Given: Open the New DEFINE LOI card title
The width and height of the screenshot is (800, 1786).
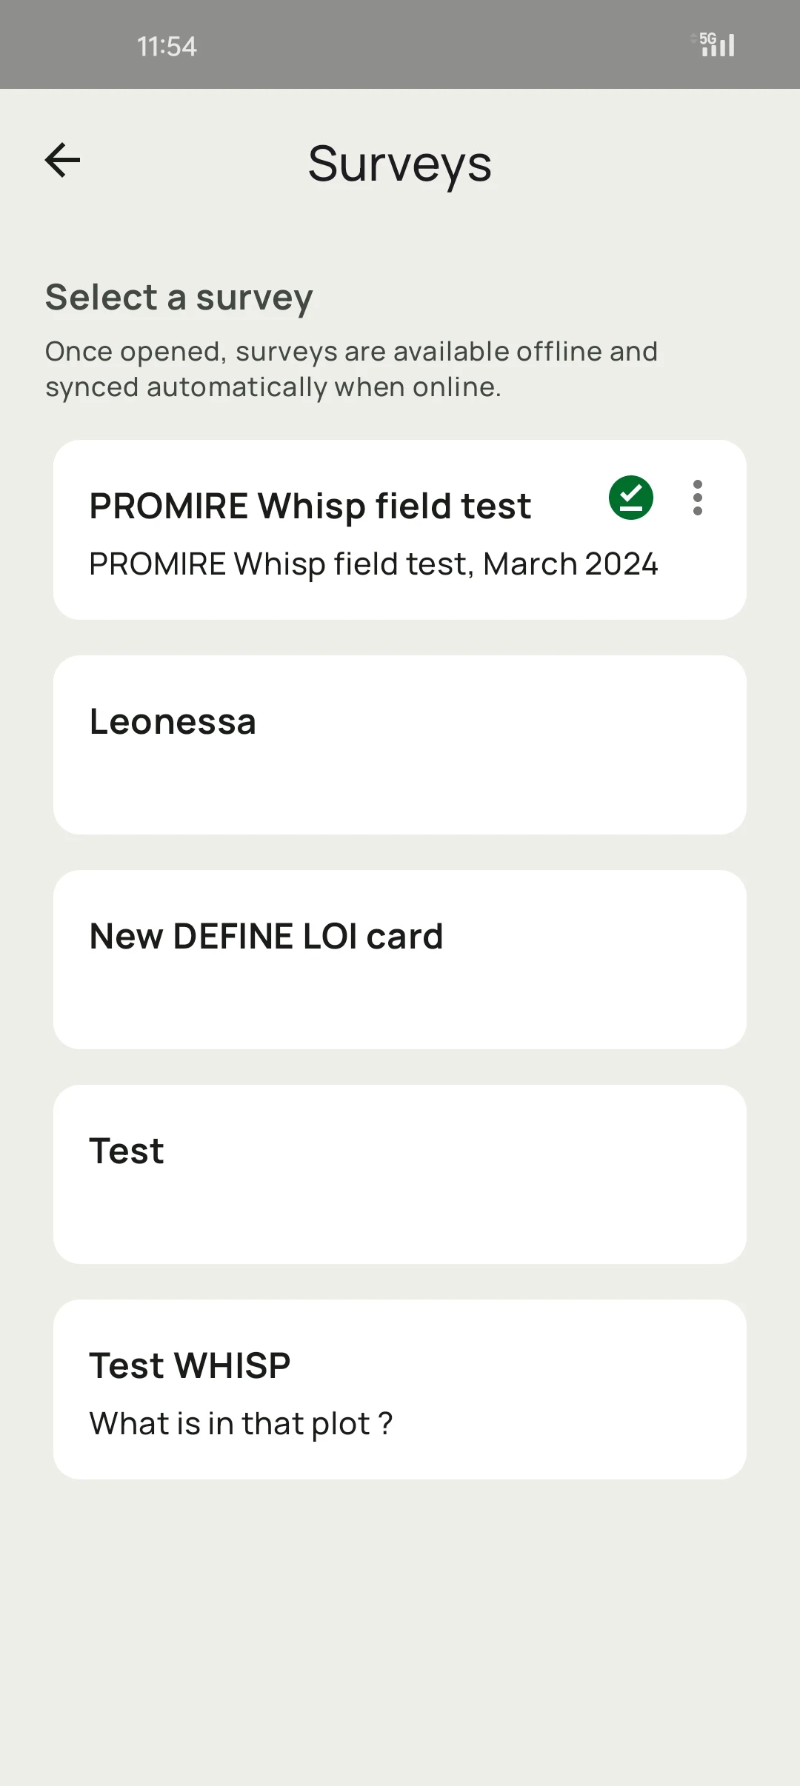Looking at the screenshot, I should click(x=266, y=936).
